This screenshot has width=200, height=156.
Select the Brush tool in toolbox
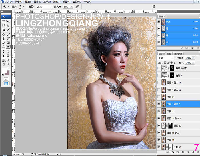point(8,35)
